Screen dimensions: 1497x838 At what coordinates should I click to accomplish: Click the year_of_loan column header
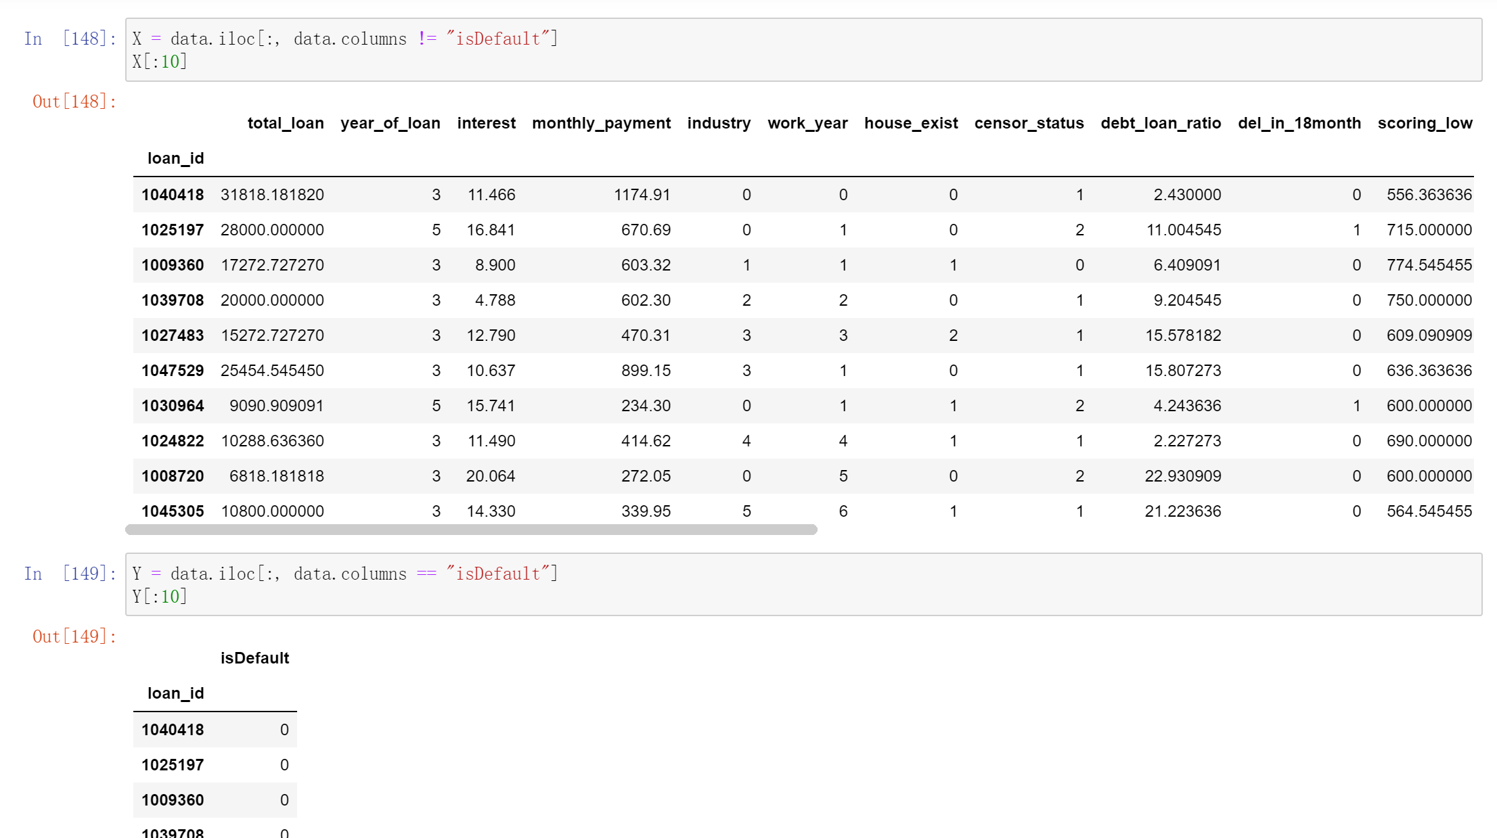390,123
